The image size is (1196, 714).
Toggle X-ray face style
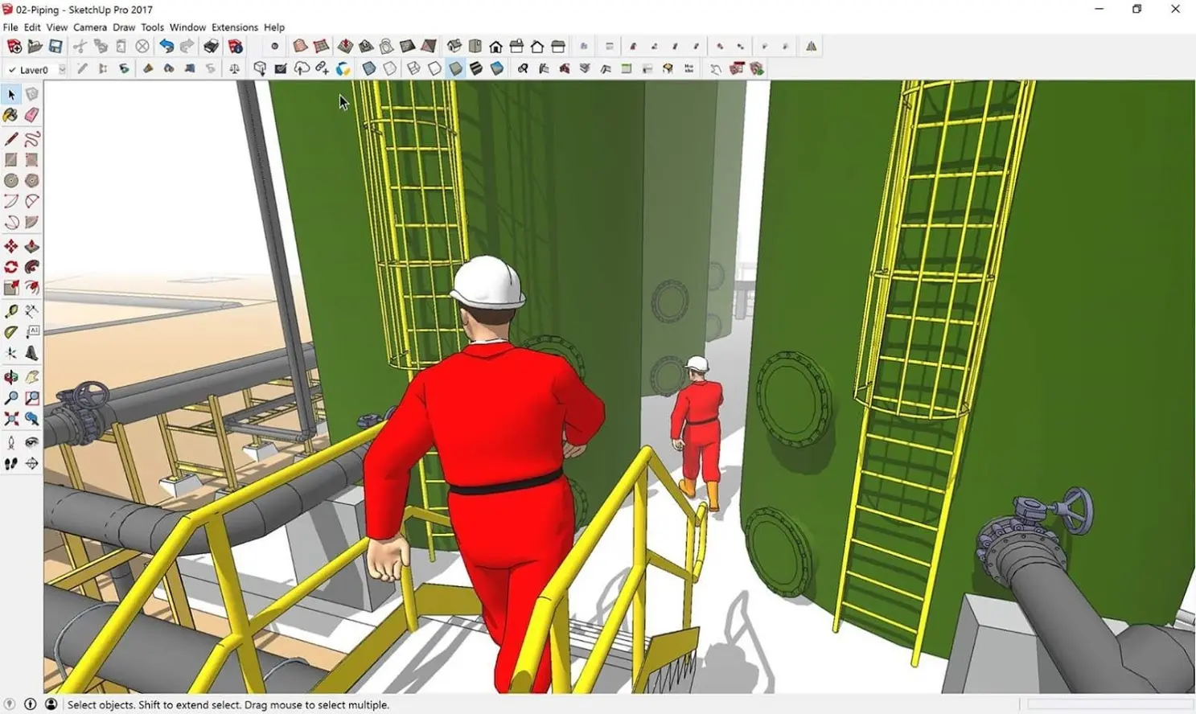[x=369, y=69]
